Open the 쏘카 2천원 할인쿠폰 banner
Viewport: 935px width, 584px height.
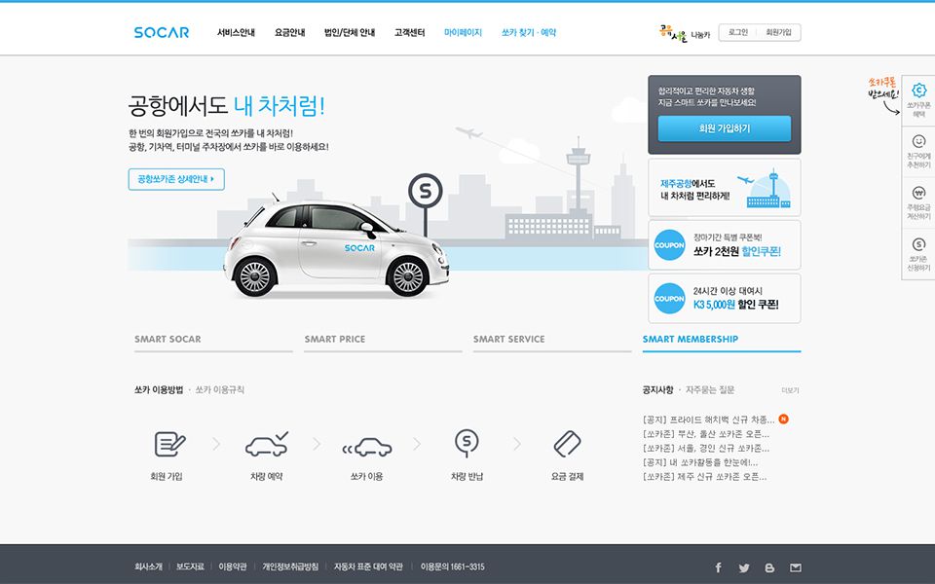(724, 244)
